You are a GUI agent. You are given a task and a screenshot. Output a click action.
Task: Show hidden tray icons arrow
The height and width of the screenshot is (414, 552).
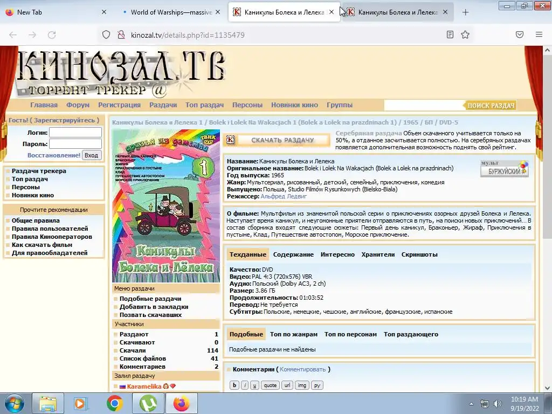click(471, 404)
